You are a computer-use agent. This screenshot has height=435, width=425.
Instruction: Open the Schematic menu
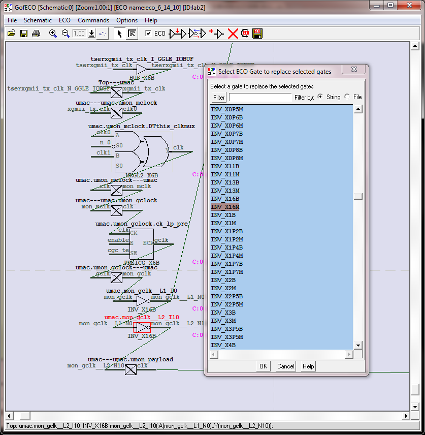click(x=38, y=20)
